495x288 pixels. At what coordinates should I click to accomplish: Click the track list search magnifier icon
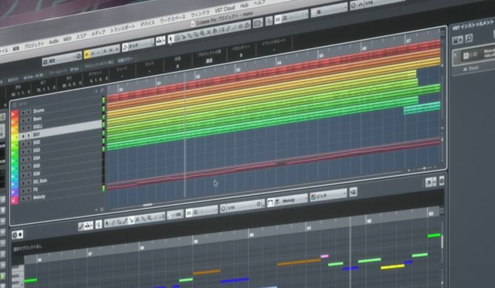(x=102, y=91)
